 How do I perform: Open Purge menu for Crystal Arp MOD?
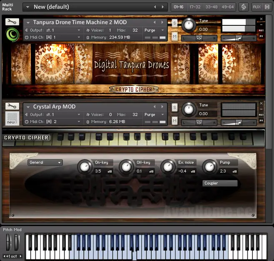coord(162,115)
